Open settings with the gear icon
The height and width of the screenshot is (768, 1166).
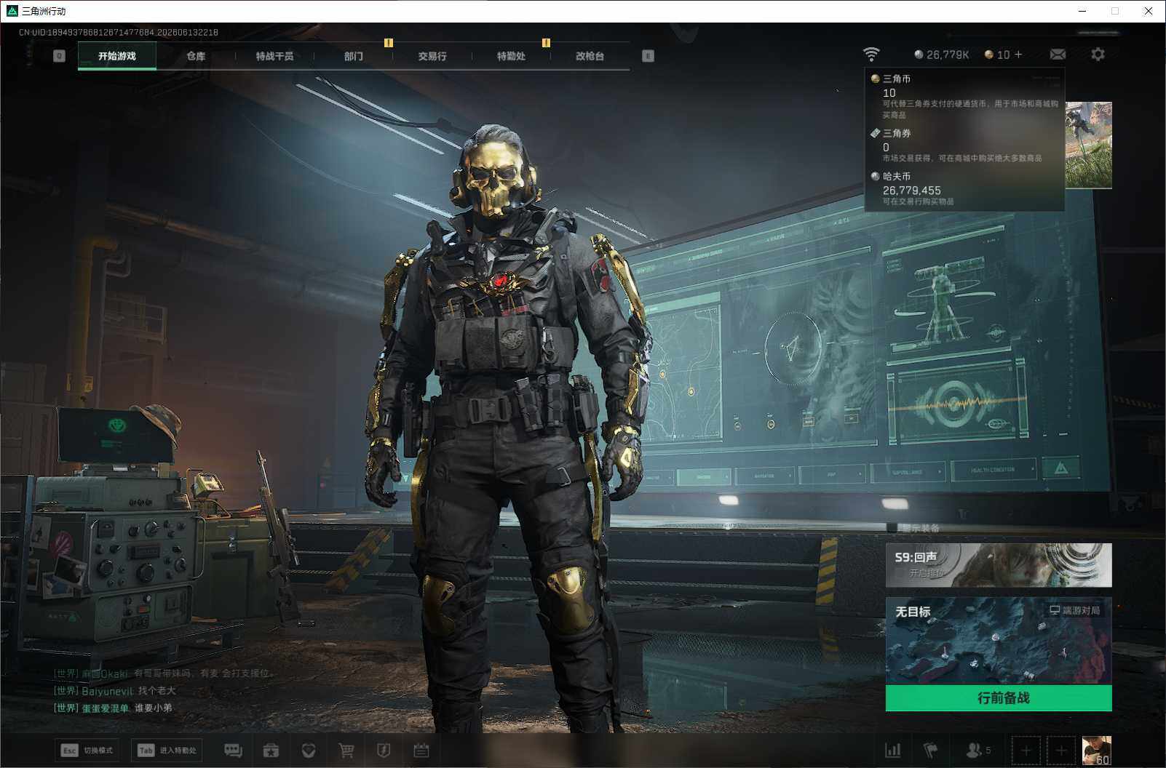click(x=1098, y=55)
